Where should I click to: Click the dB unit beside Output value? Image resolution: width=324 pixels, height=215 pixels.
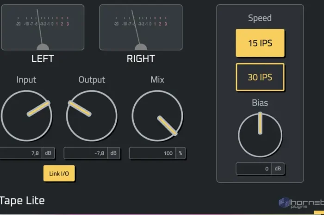tap(113, 153)
